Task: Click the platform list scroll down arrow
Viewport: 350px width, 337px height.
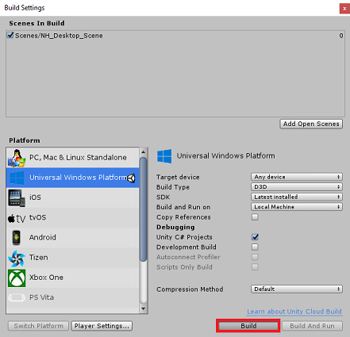Action: click(144, 308)
